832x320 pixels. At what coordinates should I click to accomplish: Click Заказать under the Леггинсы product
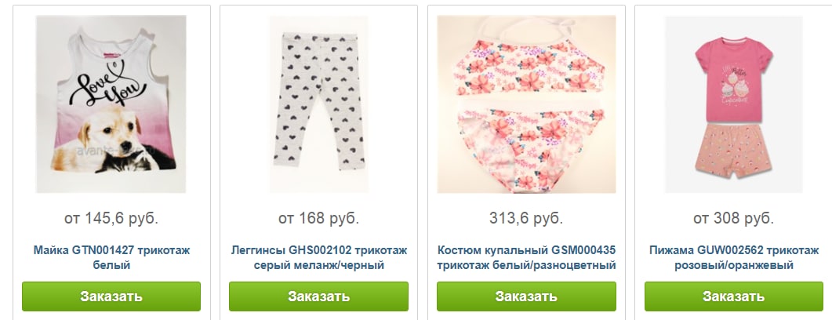coord(319,296)
